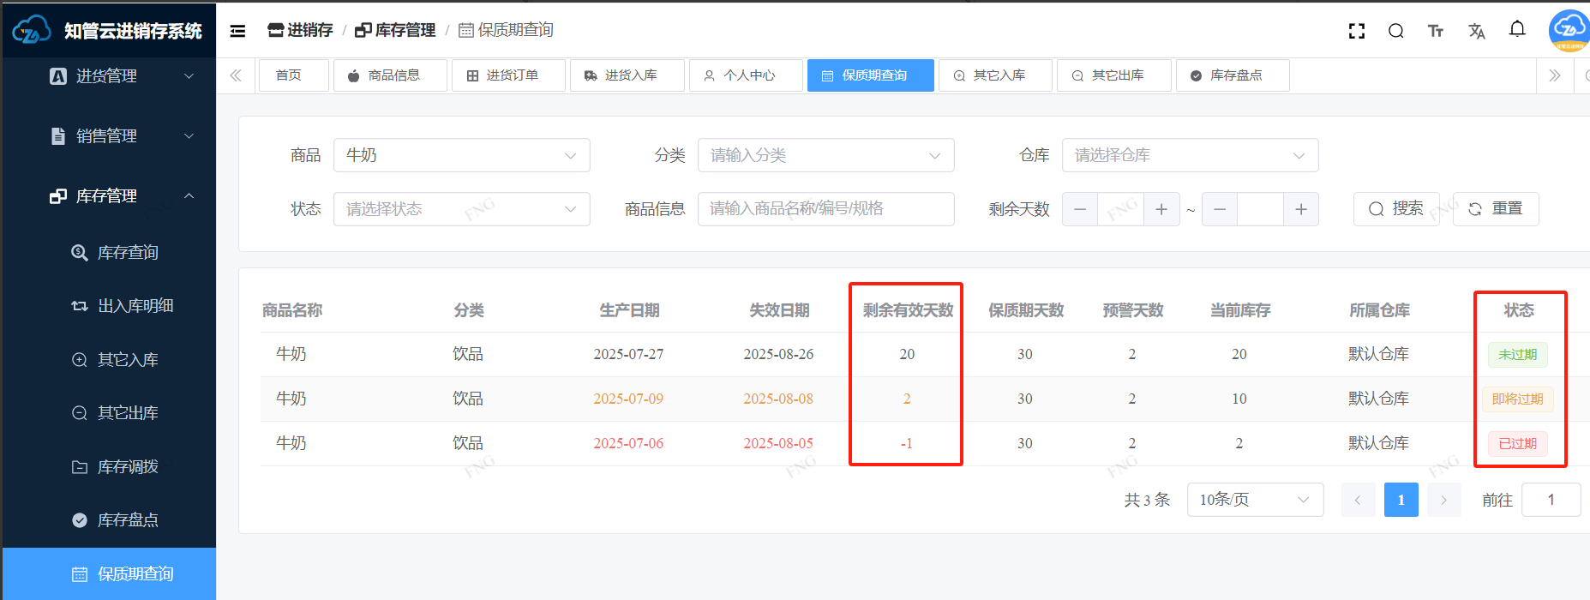Click the 商品信息 text input field
Image resolution: width=1590 pixels, height=600 pixels.
tap(825, 209)
